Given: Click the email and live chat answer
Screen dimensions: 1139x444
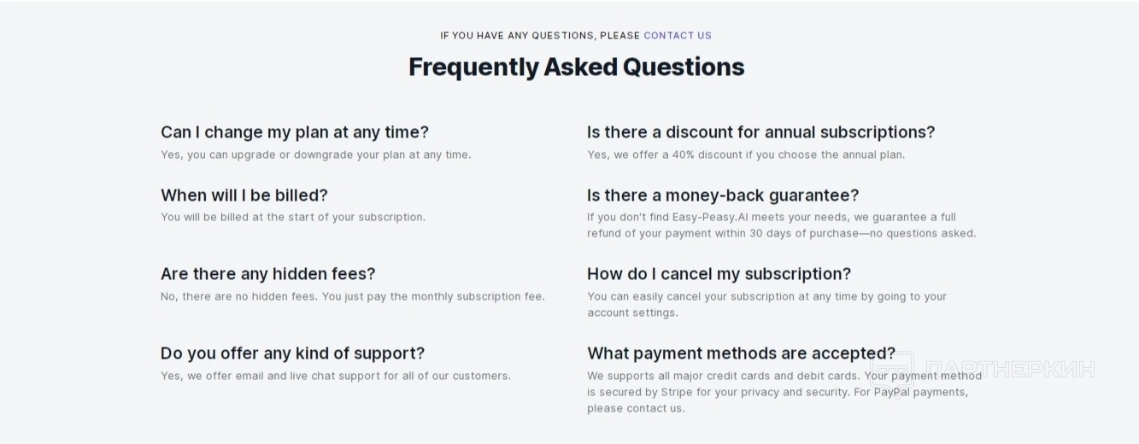Looking at the screenshot, I should pos(335,376).
